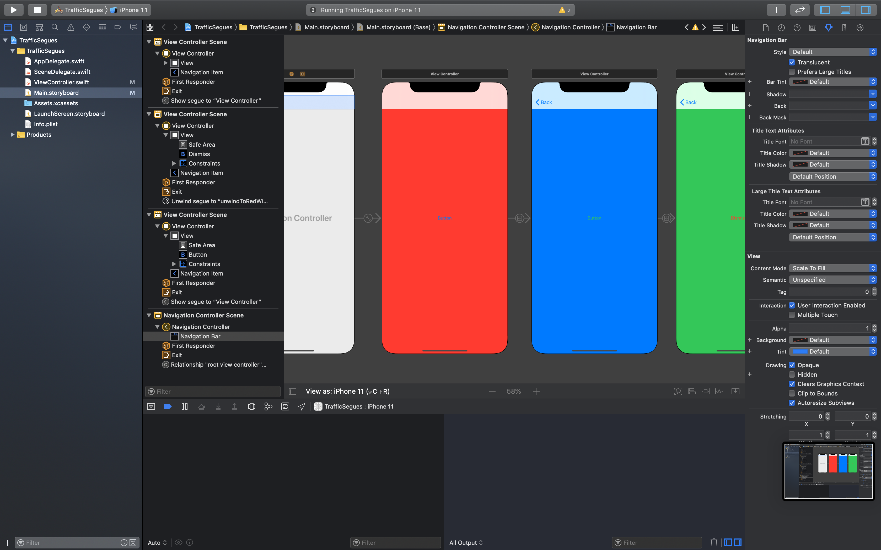This screenshot has width=881, height=550.
Task: Uncheck the Translucent checkbox
Action: (792, 62)
